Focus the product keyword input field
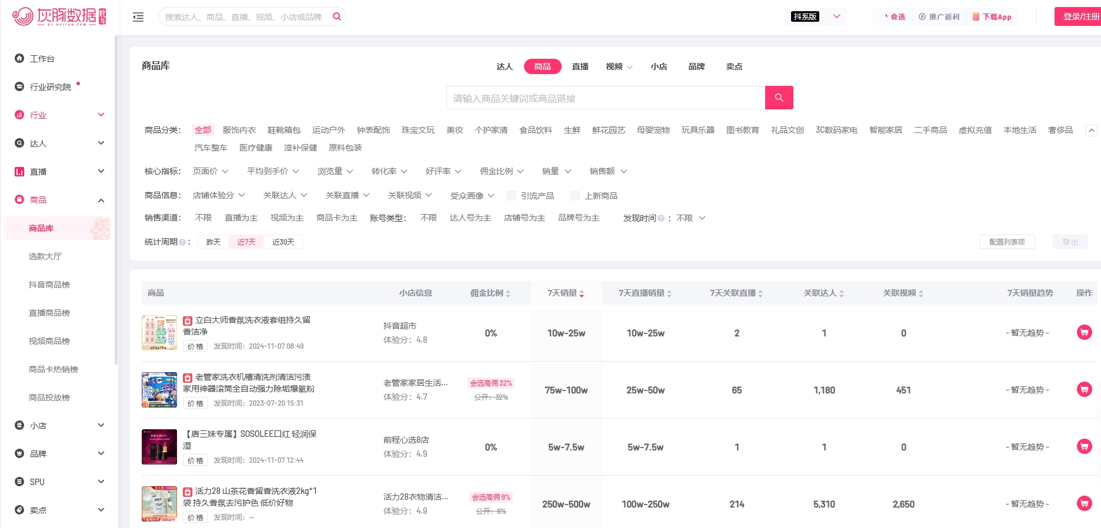Viewport: 1101px width, 528px height. pos(606,98)
